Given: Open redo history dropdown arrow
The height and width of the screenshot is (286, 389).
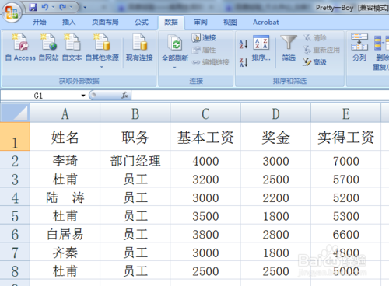Looking at the screenshot, I should (x=71, y=7).
